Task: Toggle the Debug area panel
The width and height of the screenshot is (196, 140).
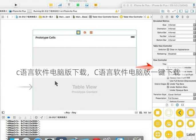Action: click(x=187, y=11)
